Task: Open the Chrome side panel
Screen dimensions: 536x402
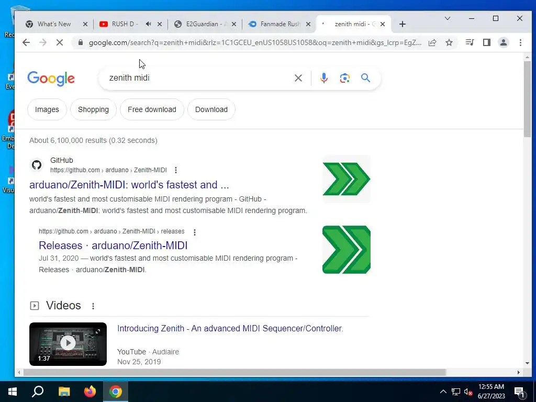Action: click(487, 42)
